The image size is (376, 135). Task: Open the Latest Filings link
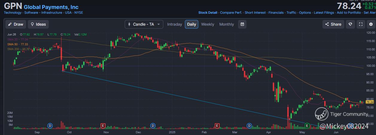coord(324,13)
